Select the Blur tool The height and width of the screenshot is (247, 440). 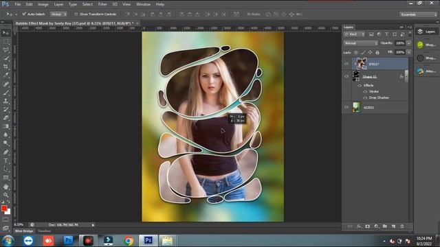pos(5,134)
